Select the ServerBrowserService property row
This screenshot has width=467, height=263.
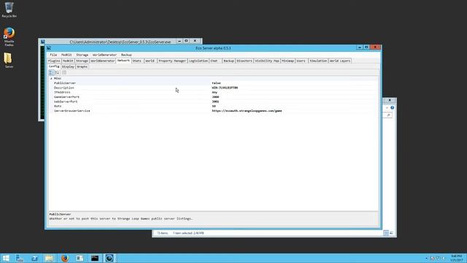pyautogui.click(x=214, y=110)
